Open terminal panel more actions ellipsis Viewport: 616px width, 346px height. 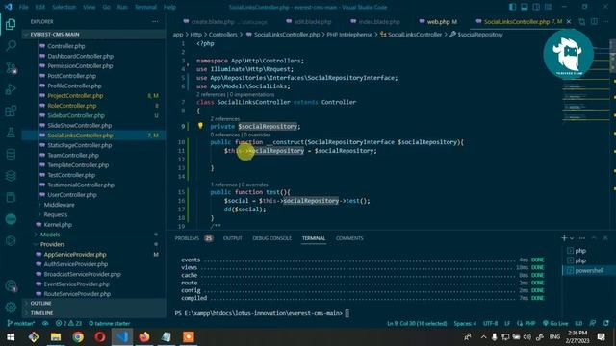point(582,238)
